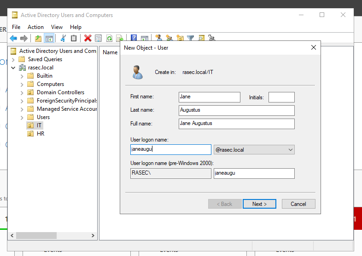Viewport: 362px width, 256px height.
Task: Click in the First name field
Action: [x=210, y=97]
